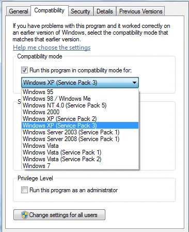Choose Windows 98 / Windows Me option
This screenshot has height=232, width=189.
pos(80,99)
